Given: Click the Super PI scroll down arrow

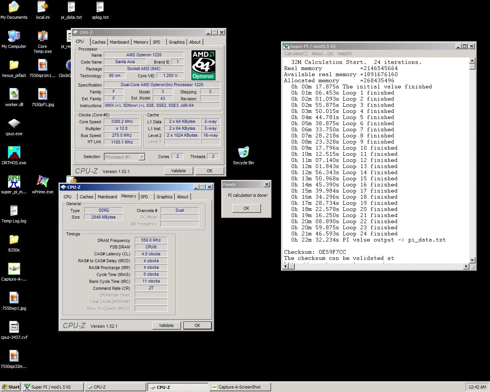Looking at the screenshot, I should (x=472, y=260).
